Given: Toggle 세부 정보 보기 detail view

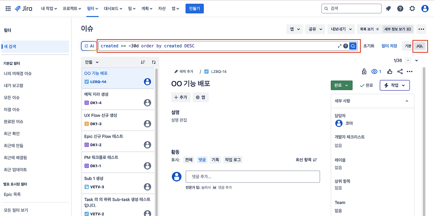Looking at the screenshot, I should 397,29.
